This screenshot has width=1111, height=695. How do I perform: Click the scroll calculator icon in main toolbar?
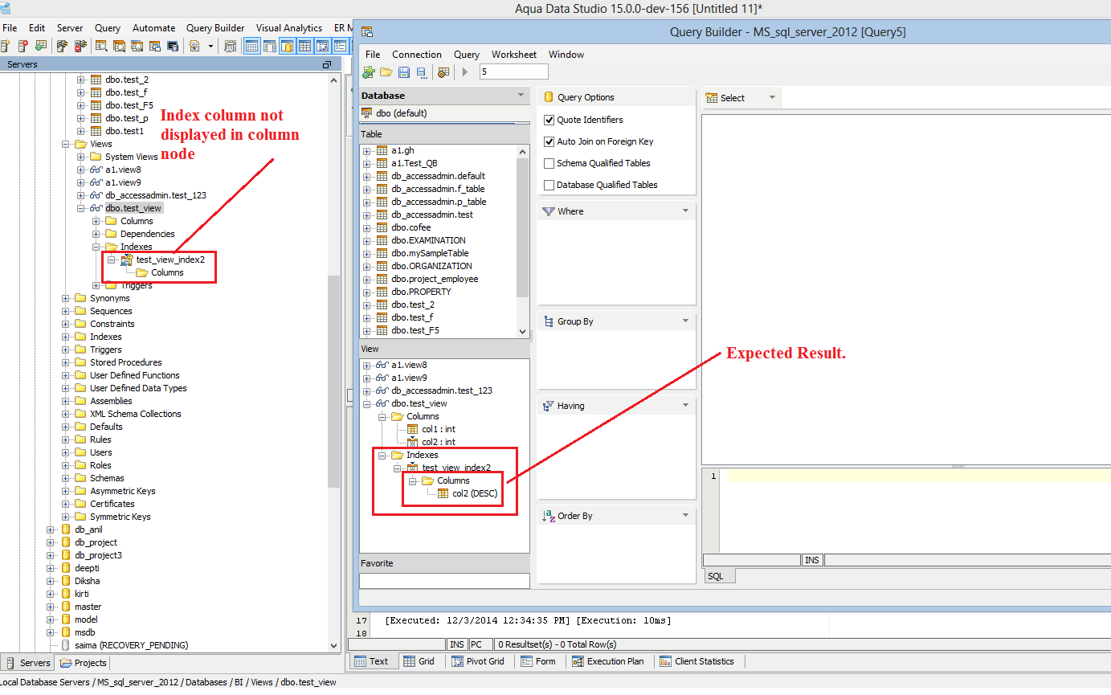(231, 47)
